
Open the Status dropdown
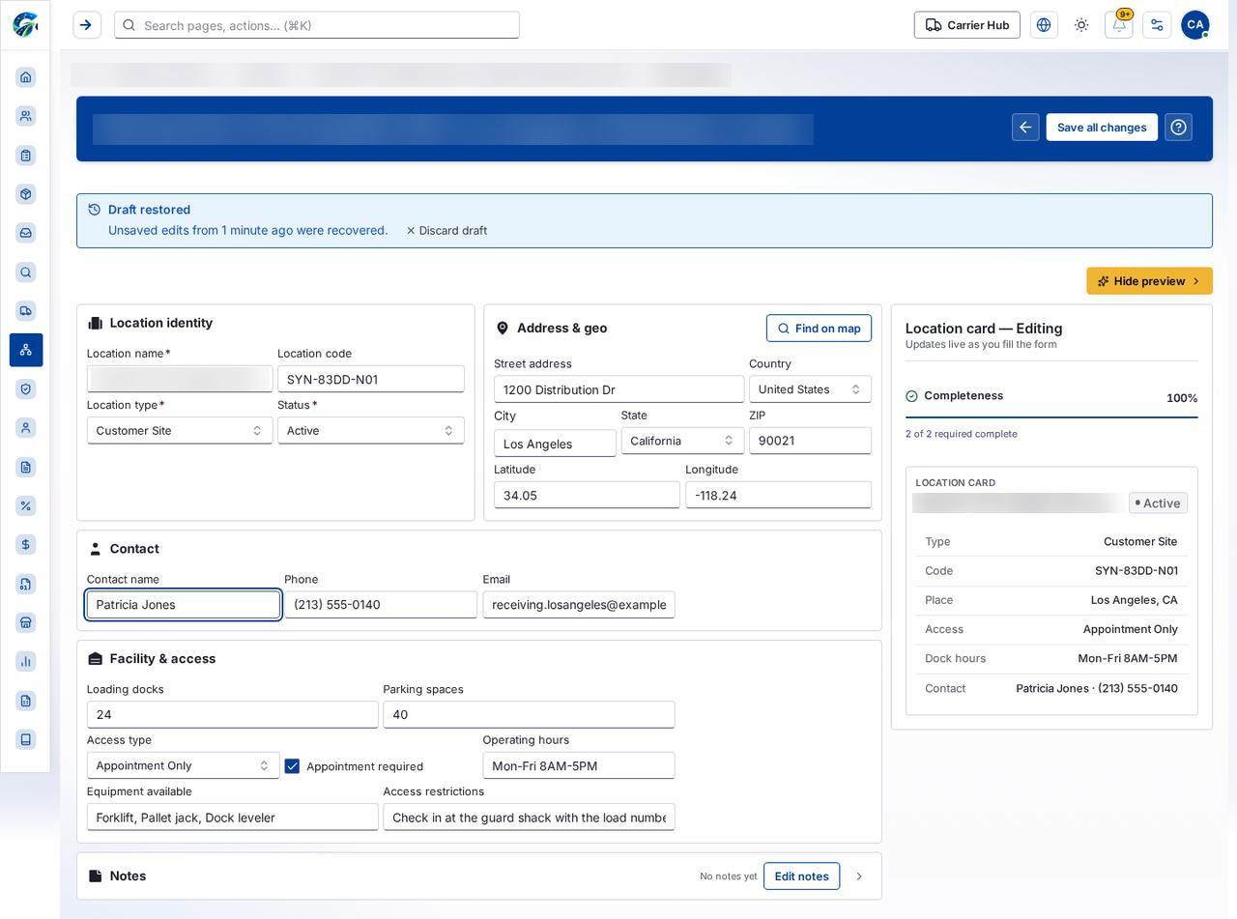pyautogui.click(x=371, y=431)
